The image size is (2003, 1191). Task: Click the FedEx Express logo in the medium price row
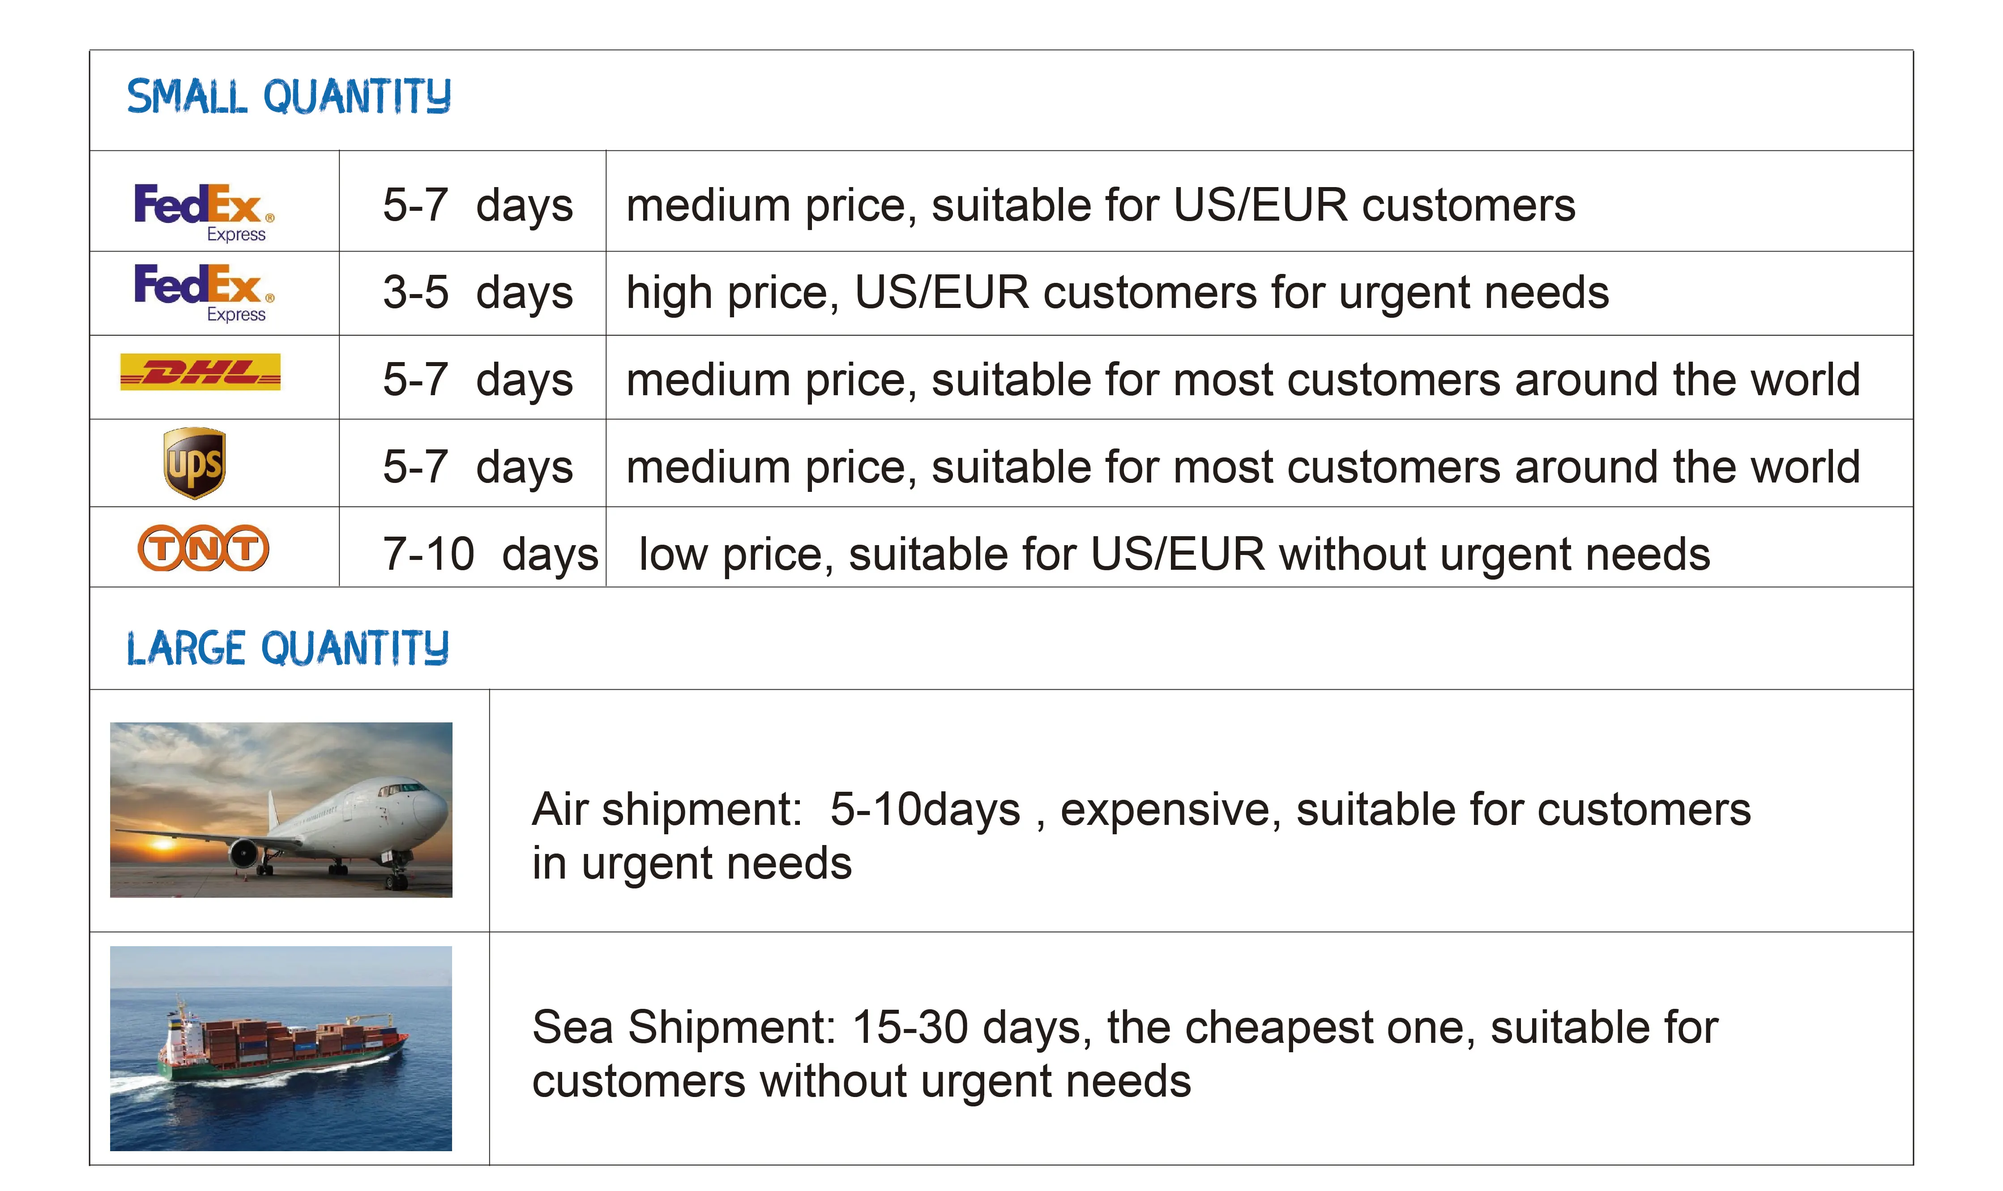pos(204,210)
